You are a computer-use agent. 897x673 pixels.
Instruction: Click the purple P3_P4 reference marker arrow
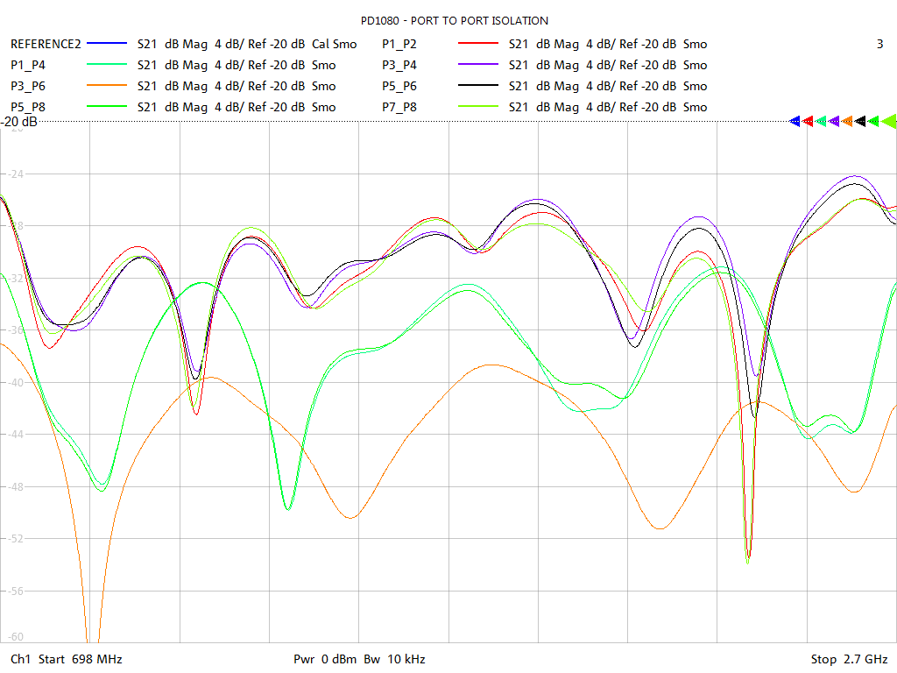coord(834,121)
